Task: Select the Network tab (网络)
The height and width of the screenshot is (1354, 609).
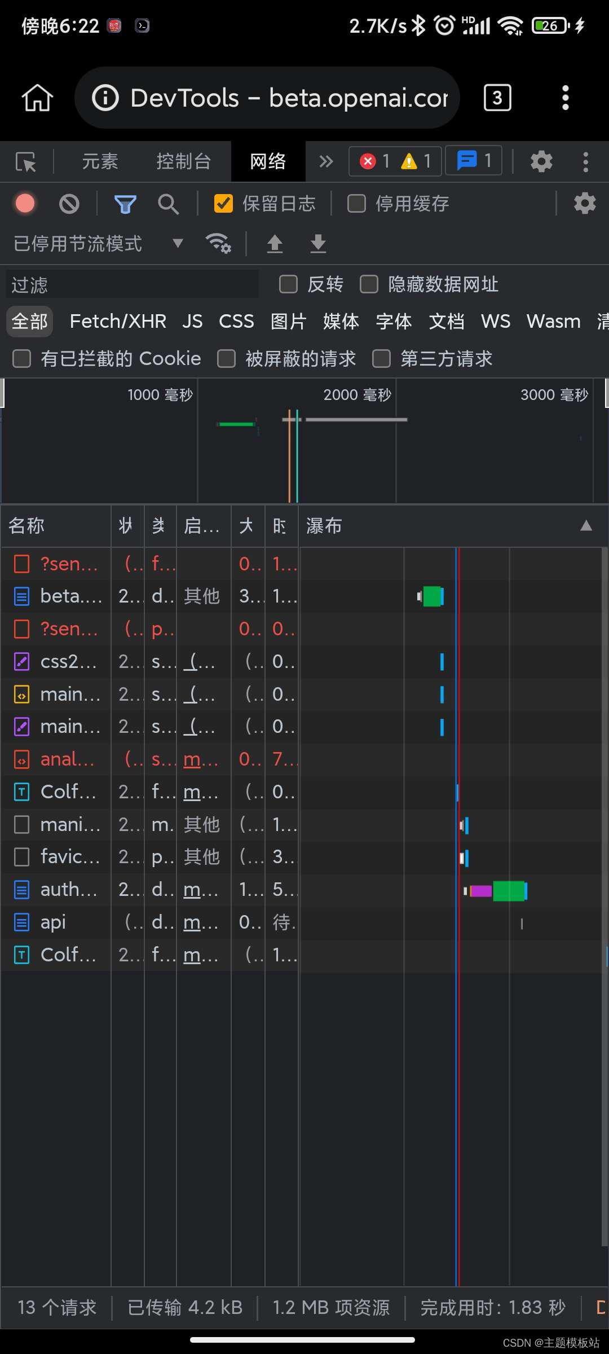Action: tap(268, 161)
